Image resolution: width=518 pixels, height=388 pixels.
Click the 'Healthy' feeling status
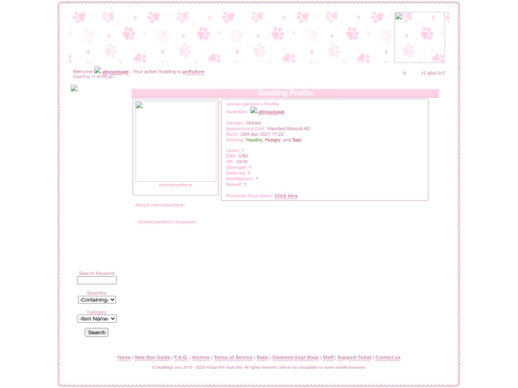point(254,140)
